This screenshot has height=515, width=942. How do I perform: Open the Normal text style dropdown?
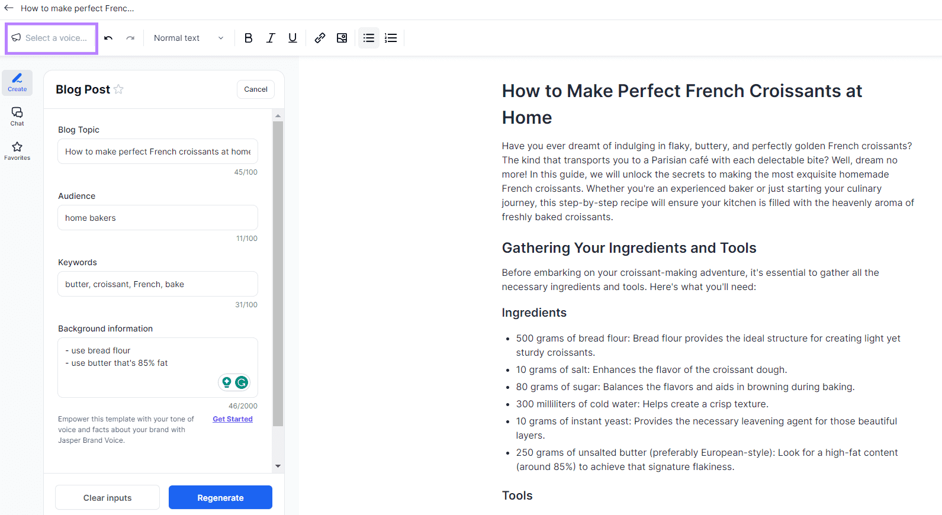[x=187, y=37]
